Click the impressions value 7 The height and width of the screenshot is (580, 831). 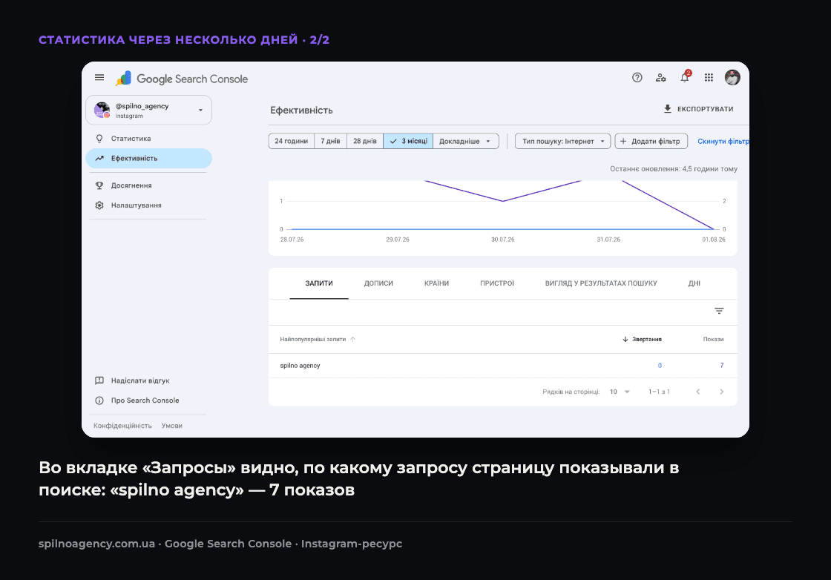tap(721, 366)
